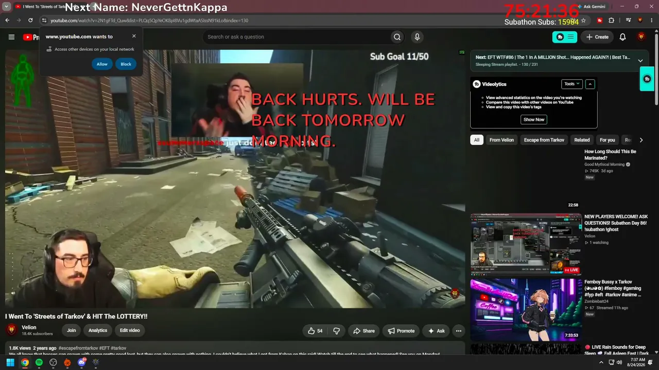Open Chrome from the taskbar
The height and width of the screenshot is (370, 659).
(24, 362)
